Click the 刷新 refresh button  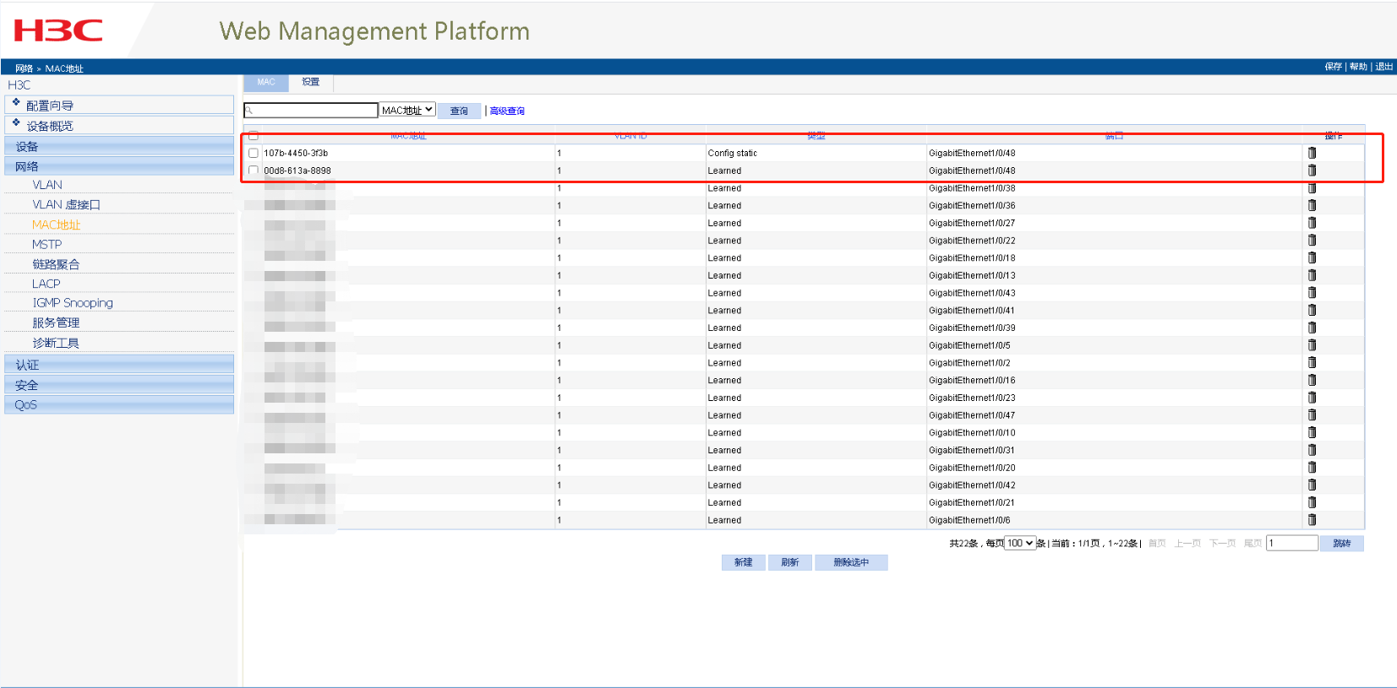click(789, 562)
